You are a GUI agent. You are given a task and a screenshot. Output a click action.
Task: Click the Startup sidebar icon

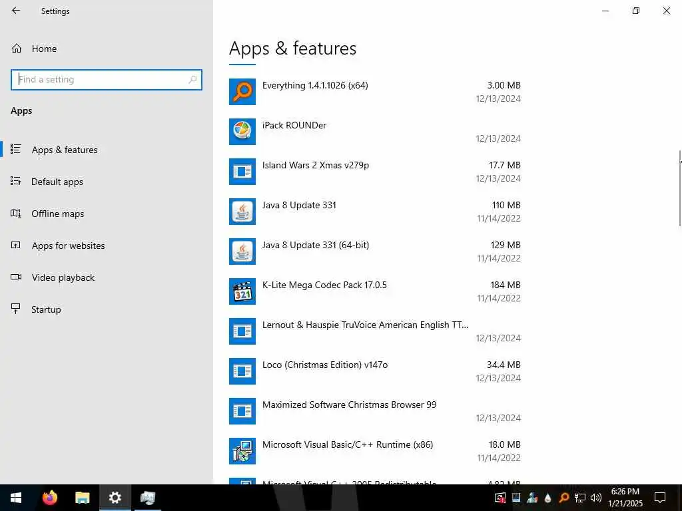click(x=16, y=309)
